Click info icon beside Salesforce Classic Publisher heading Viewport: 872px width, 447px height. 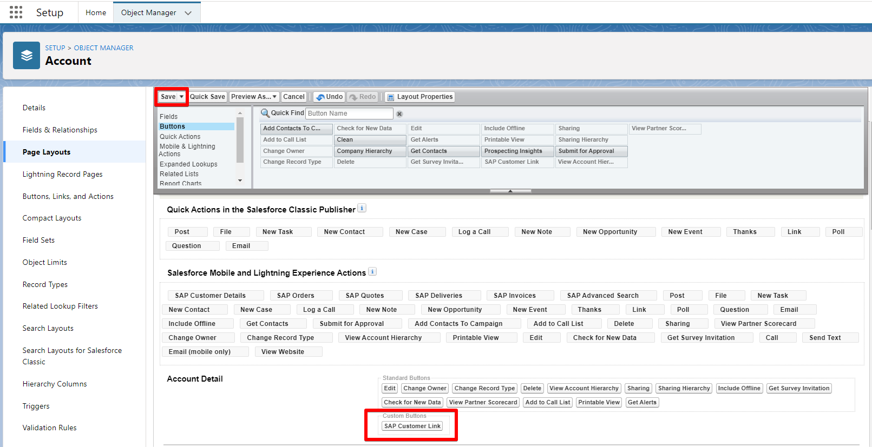(x=362, y=208)
